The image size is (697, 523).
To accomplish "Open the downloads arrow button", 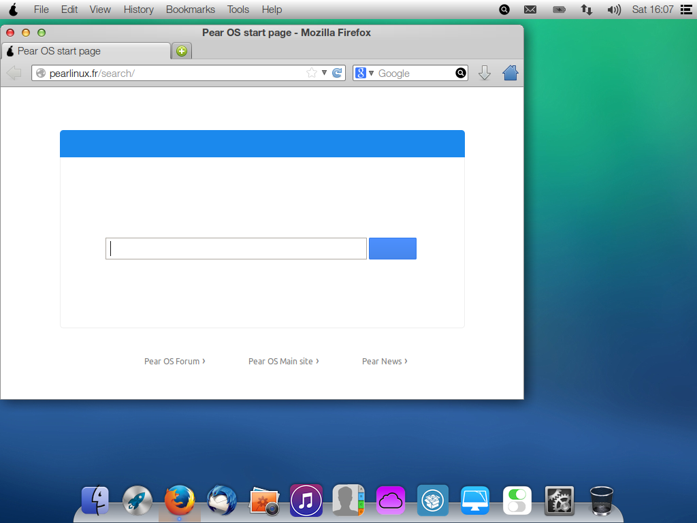I will tap(485, 73).
